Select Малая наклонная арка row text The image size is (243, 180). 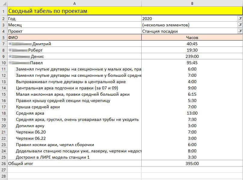[74, 94]
